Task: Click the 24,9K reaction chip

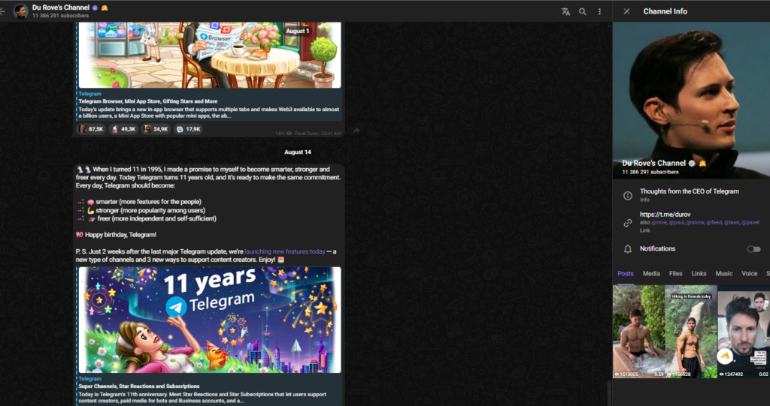Action: [156, 129]
